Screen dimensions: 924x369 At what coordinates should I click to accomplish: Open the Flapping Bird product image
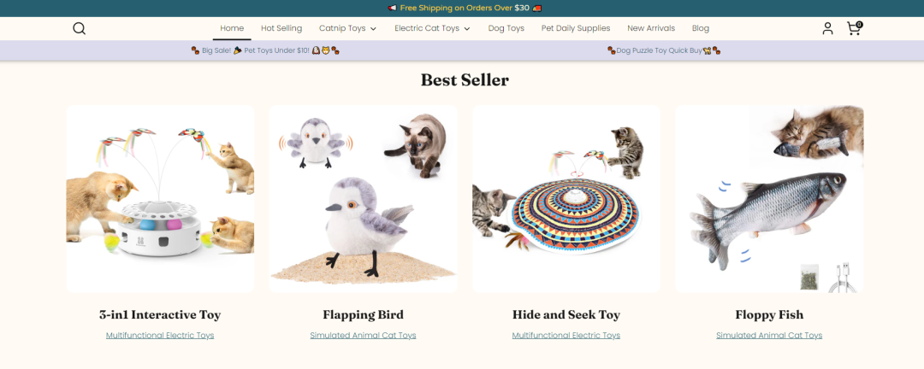point(363,199)
